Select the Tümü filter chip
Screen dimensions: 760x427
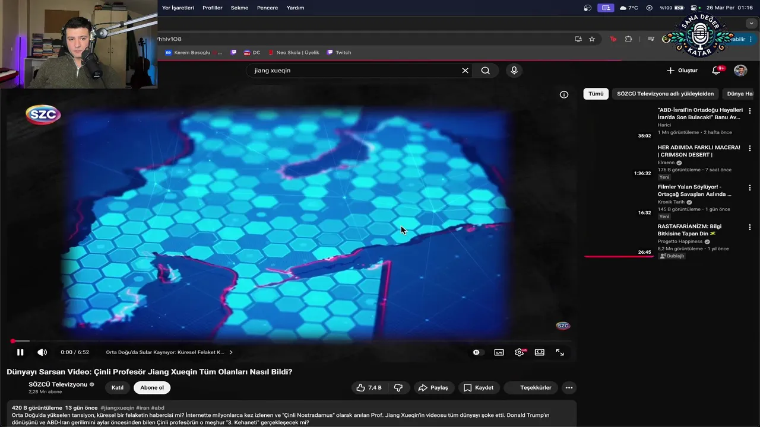[596, 94]
